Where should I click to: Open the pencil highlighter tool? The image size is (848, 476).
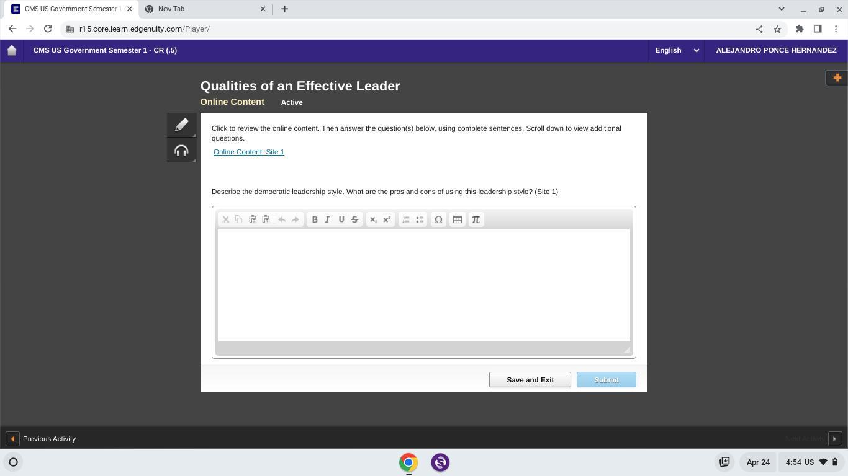tap(181, 125)
